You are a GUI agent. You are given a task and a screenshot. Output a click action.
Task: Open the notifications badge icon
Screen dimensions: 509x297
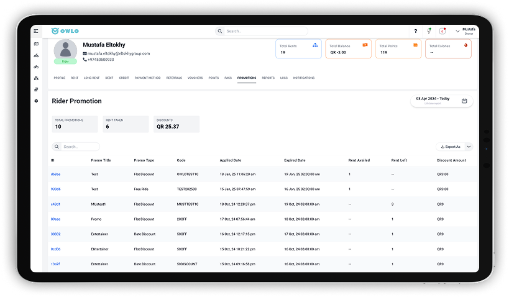[x=443, y=31]
